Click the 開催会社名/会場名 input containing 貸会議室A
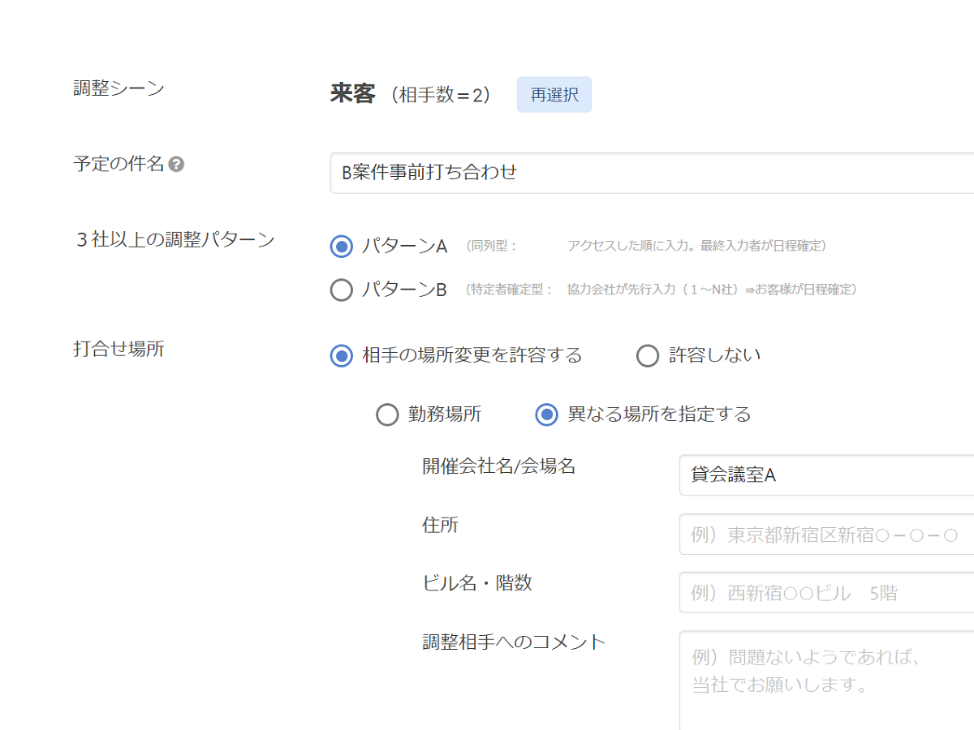Screen dimensions: 974x730 click(826, 475)
